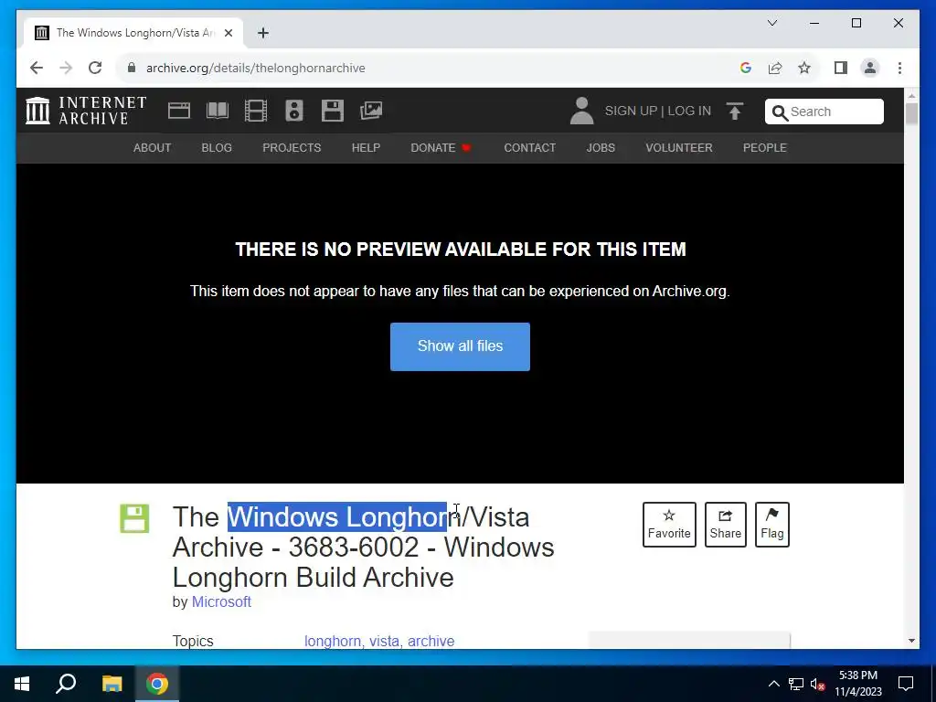Open the DONATE menu item

(441, 148)
